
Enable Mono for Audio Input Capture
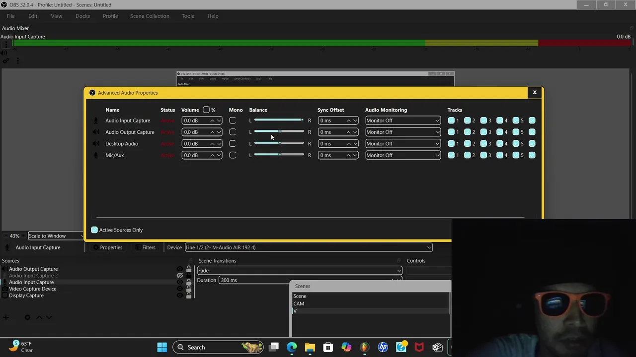(233, 120)
